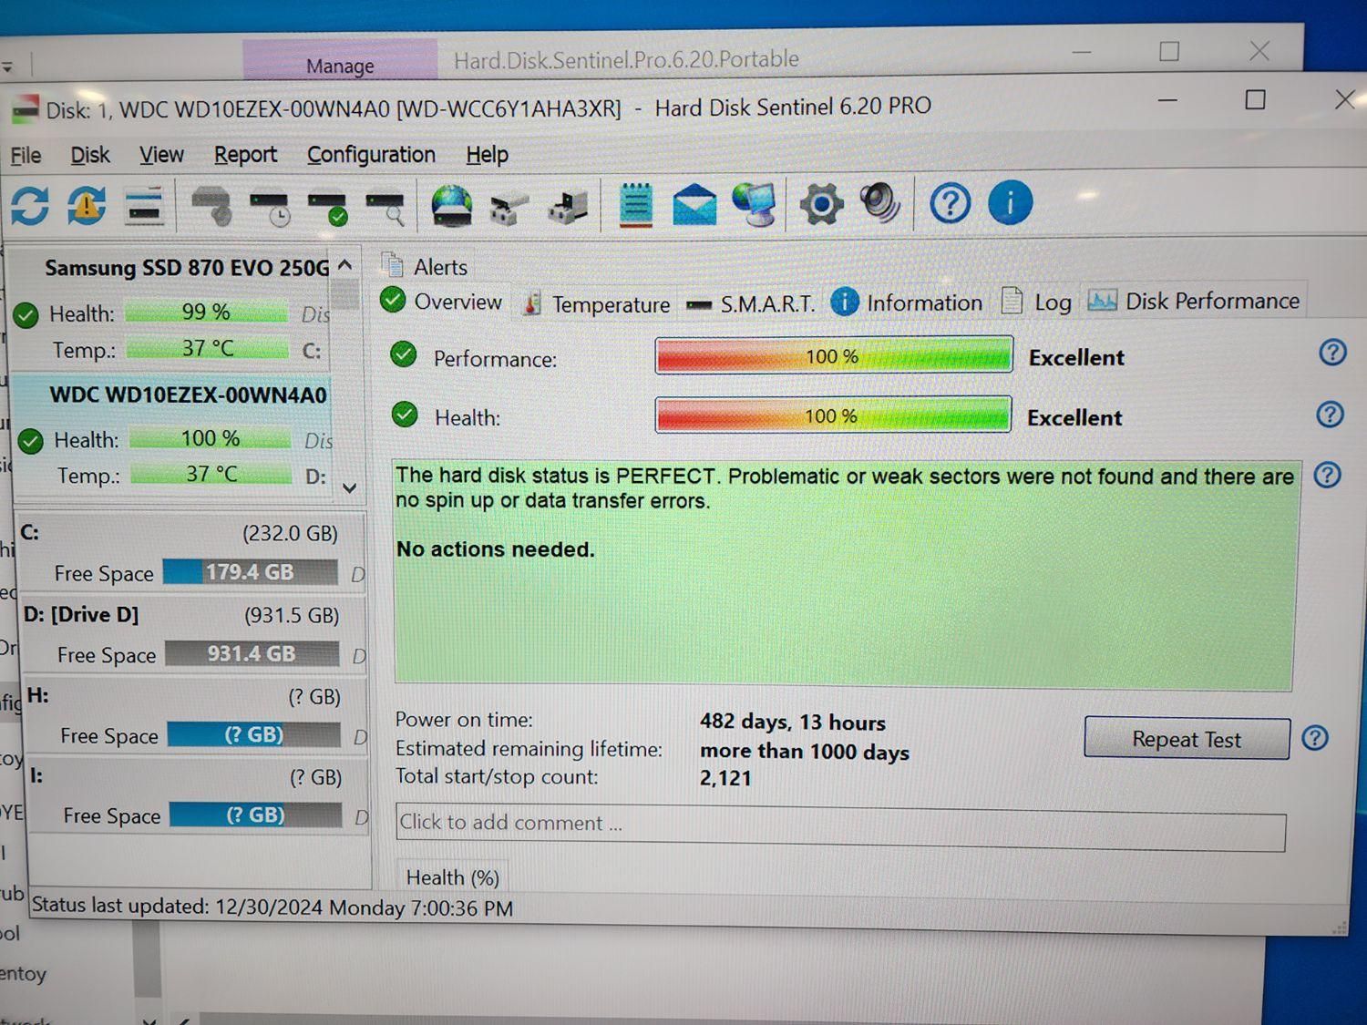Viewport: 1367px width, 1025px height.
Task: Switch to the S.M.A.R.T. tab
Action: [751, 304]
